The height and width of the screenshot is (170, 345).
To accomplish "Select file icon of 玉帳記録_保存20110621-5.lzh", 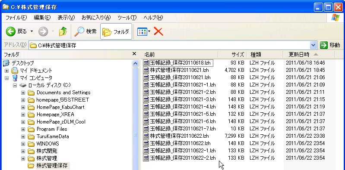I will pyautogui.click(x=146, y=114).
